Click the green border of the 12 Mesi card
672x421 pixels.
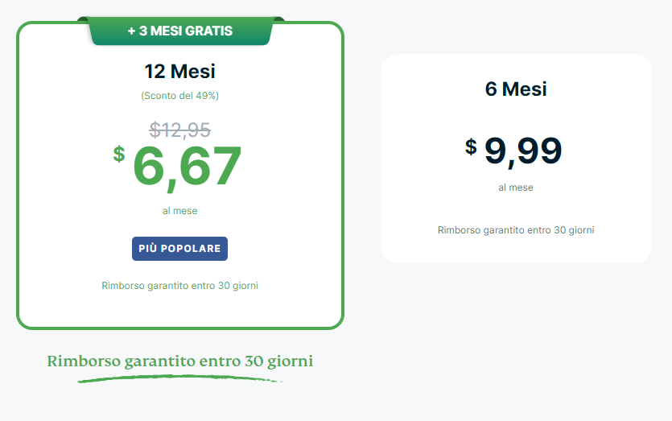(x=18, y=177)
